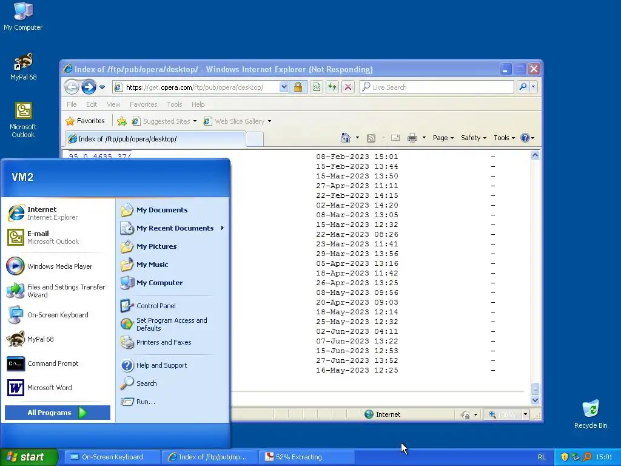This screenshot has height=466, width=621.
Task: Open the Edit menu
Action: click(92, 104)
